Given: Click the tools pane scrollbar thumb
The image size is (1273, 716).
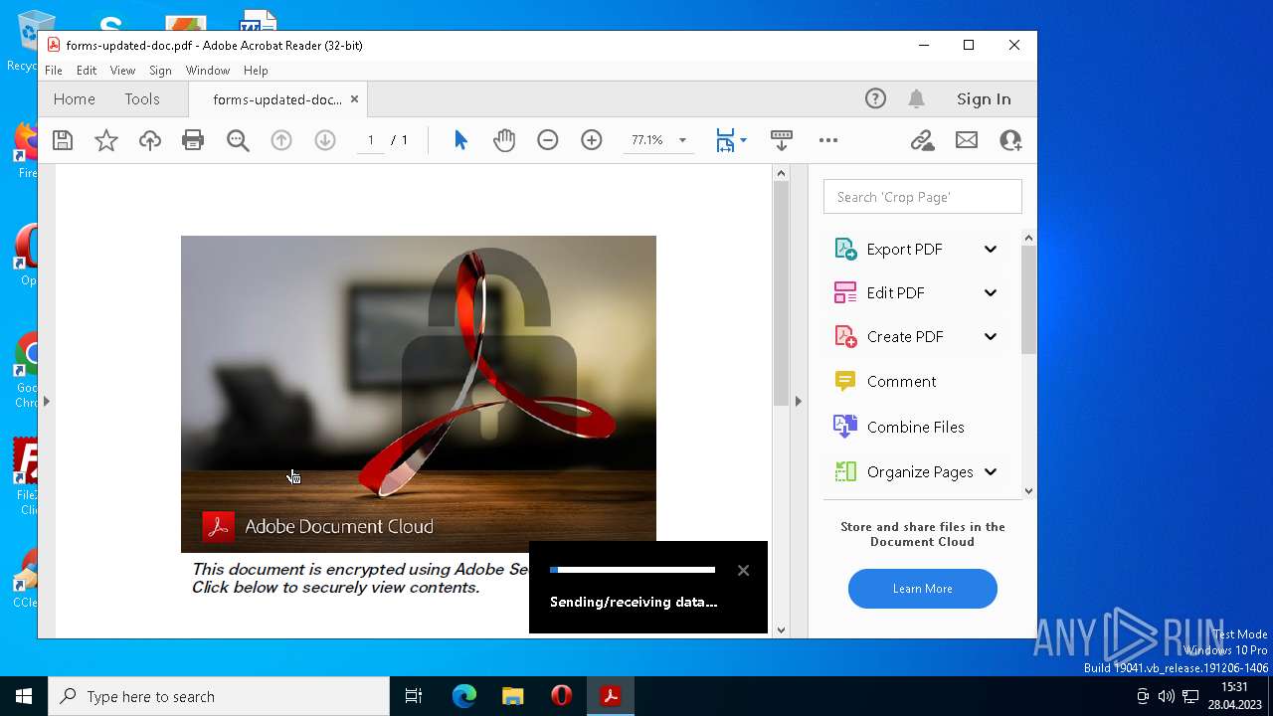Looking at the screenshot, I should [x=1028, y=298].
